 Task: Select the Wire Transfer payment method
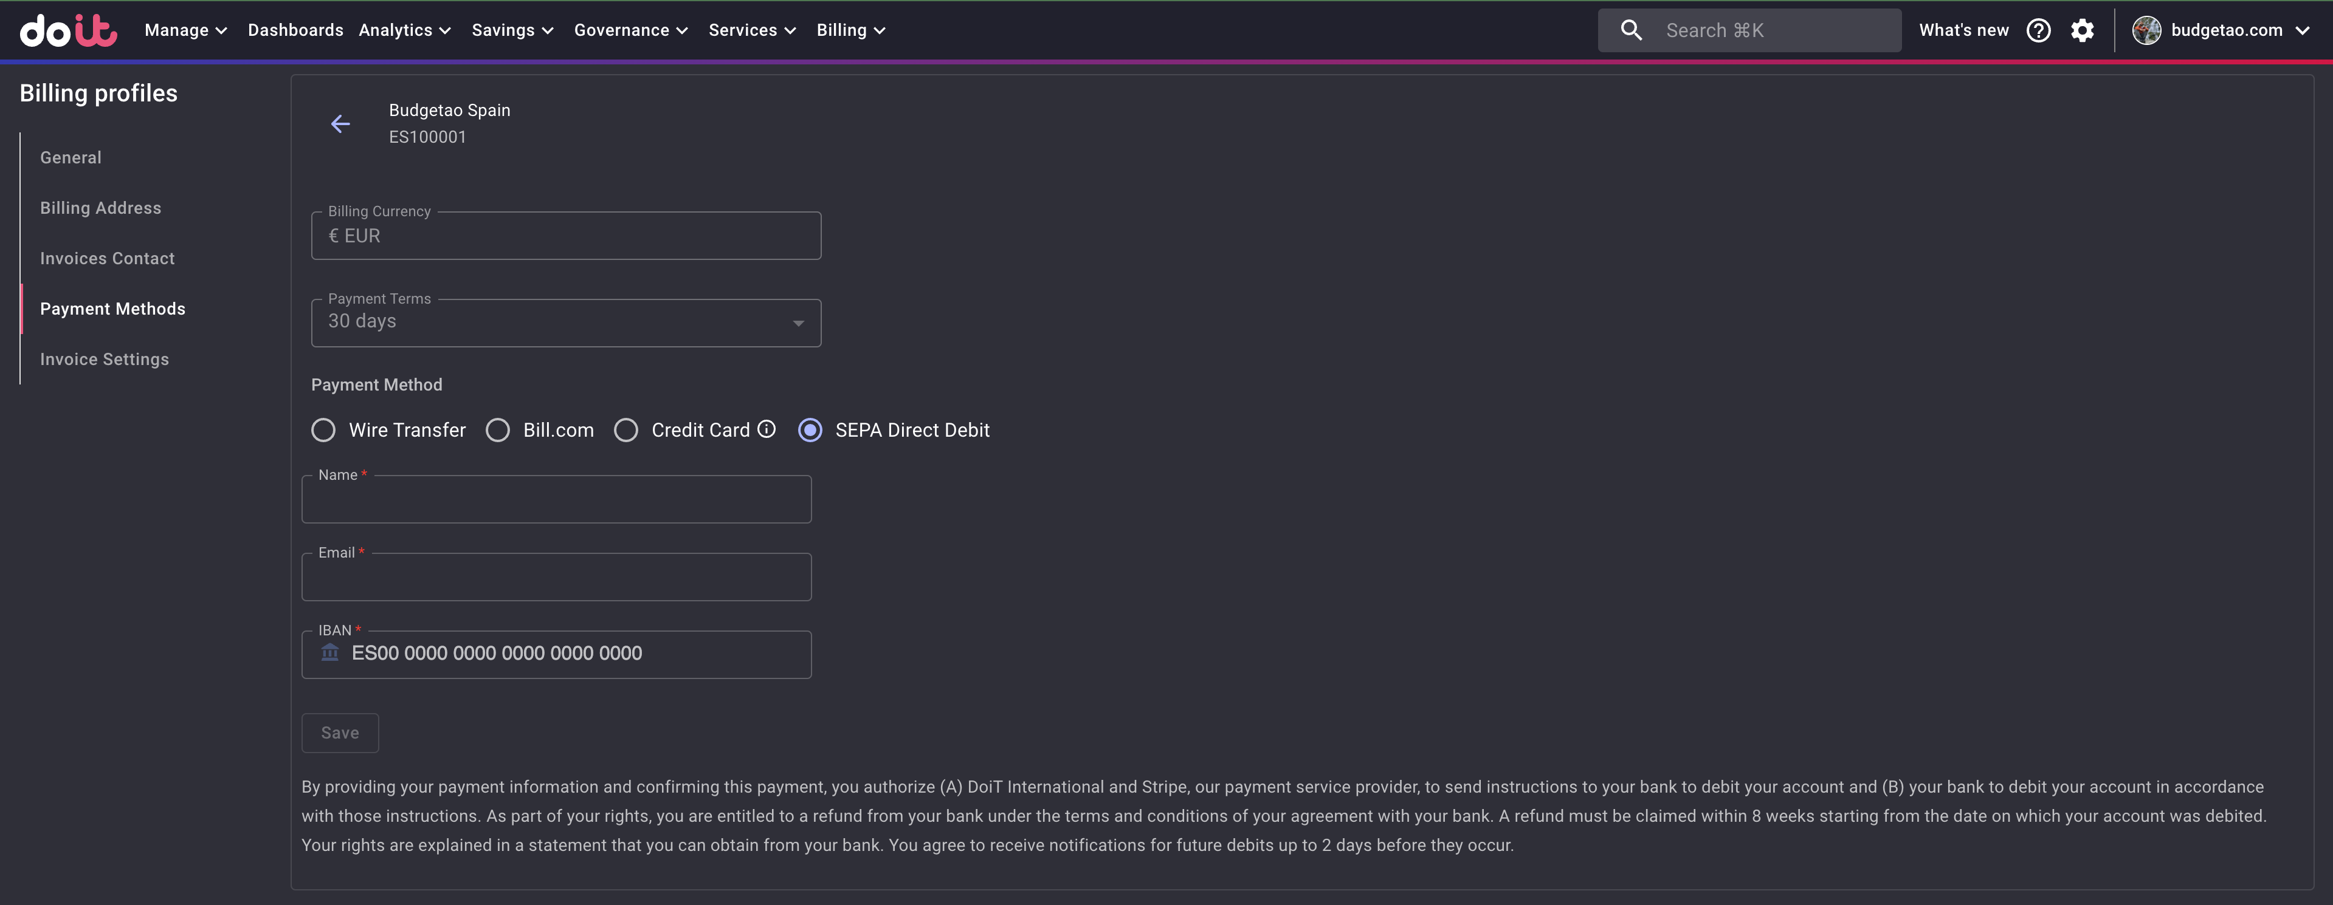click(x=323, y=430)
